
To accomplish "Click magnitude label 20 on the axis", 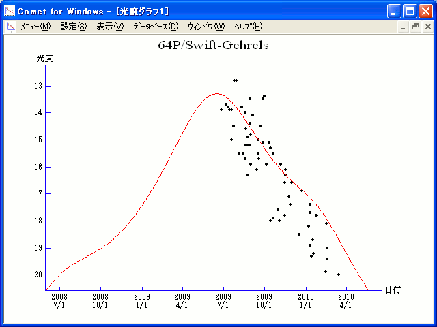I will (38, 275).
